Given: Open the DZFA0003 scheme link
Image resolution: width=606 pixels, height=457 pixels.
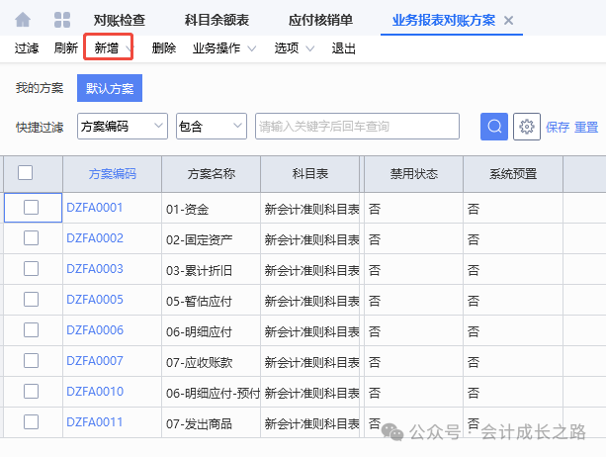Looking at the screenshot, I should tap(95, 269).
